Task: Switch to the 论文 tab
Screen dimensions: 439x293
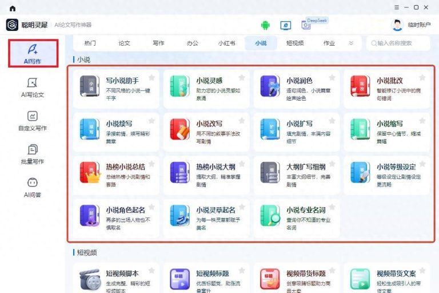Action: tap(124, 43)
